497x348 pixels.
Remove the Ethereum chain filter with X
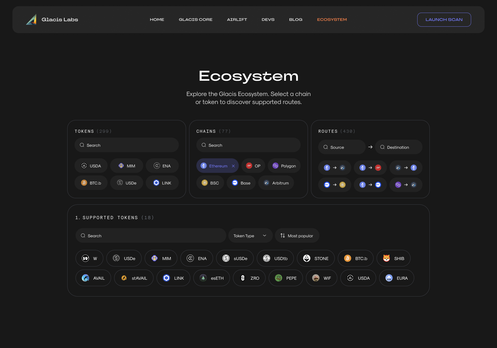pyautogui.click(x=233, y=166)
